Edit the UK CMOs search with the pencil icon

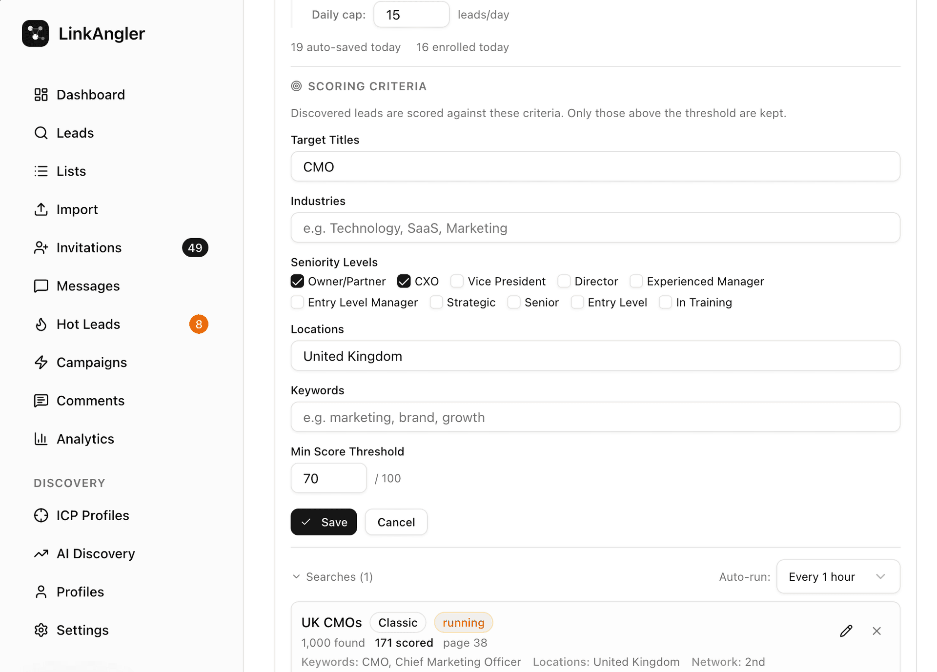pos(846,631)
